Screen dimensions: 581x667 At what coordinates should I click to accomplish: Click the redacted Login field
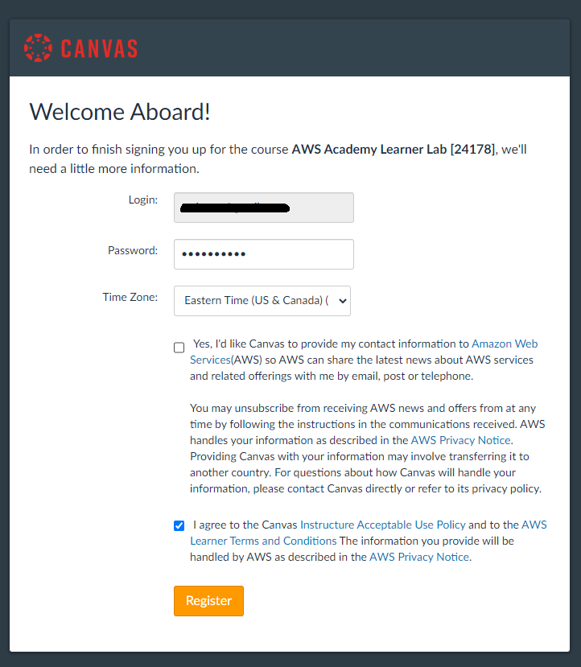263,208
